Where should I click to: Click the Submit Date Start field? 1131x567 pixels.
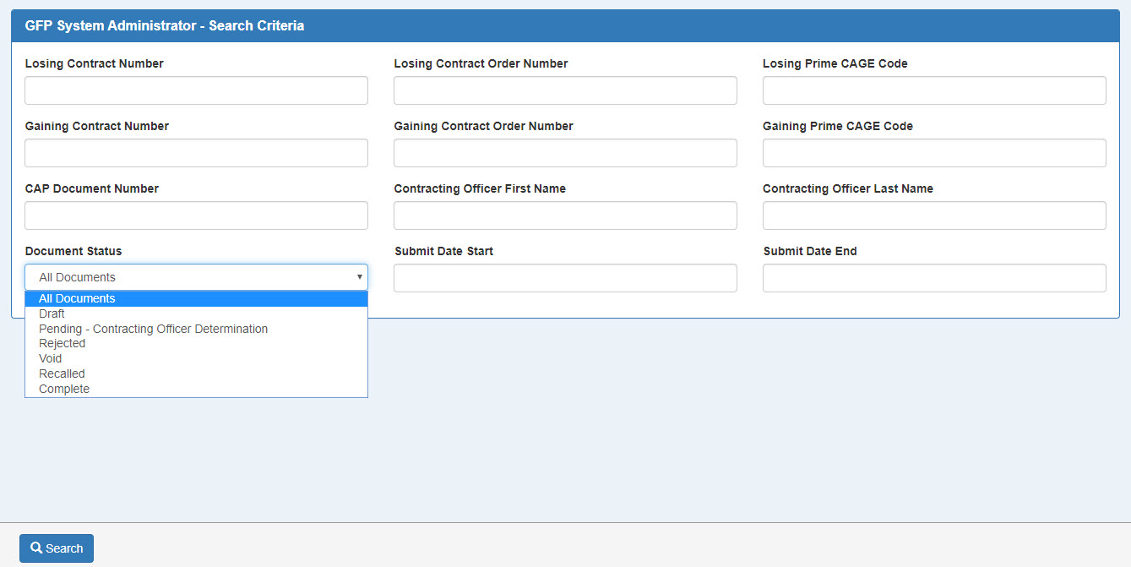[565, 278]
